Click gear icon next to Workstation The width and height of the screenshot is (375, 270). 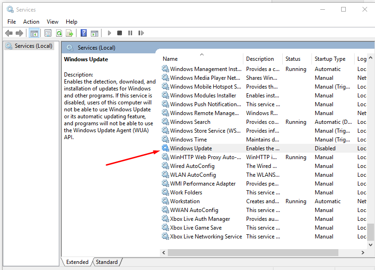tap(165, 201)
